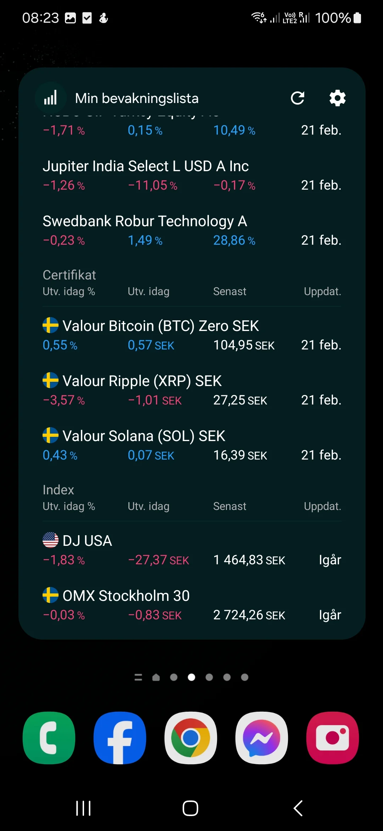Open OMX Stockholm 30 index
The width and height of the screenshot is (383, 831).
(126, 596)
